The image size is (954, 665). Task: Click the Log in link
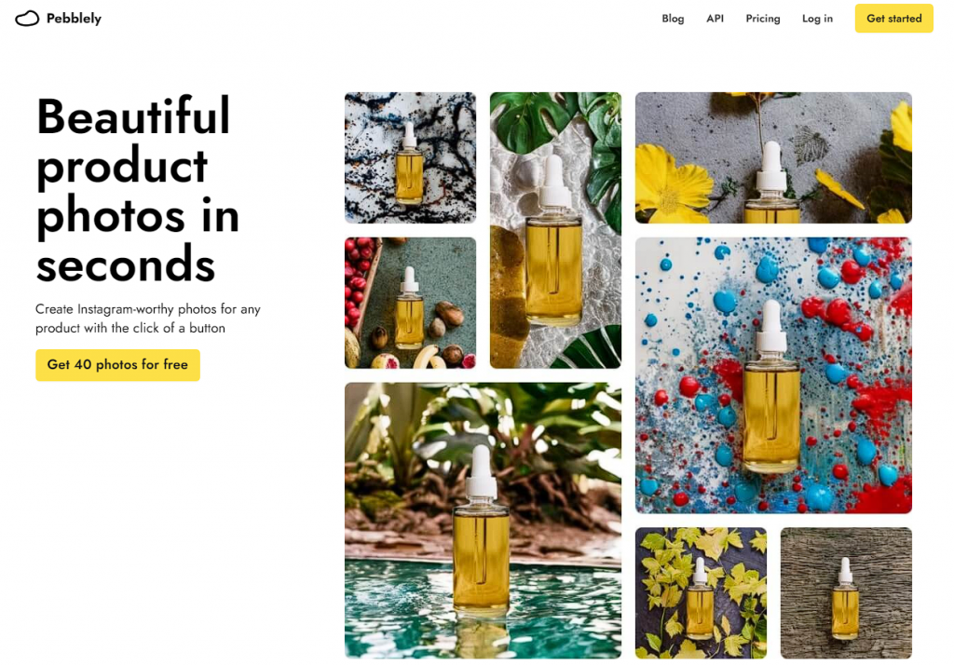point(817,19)
